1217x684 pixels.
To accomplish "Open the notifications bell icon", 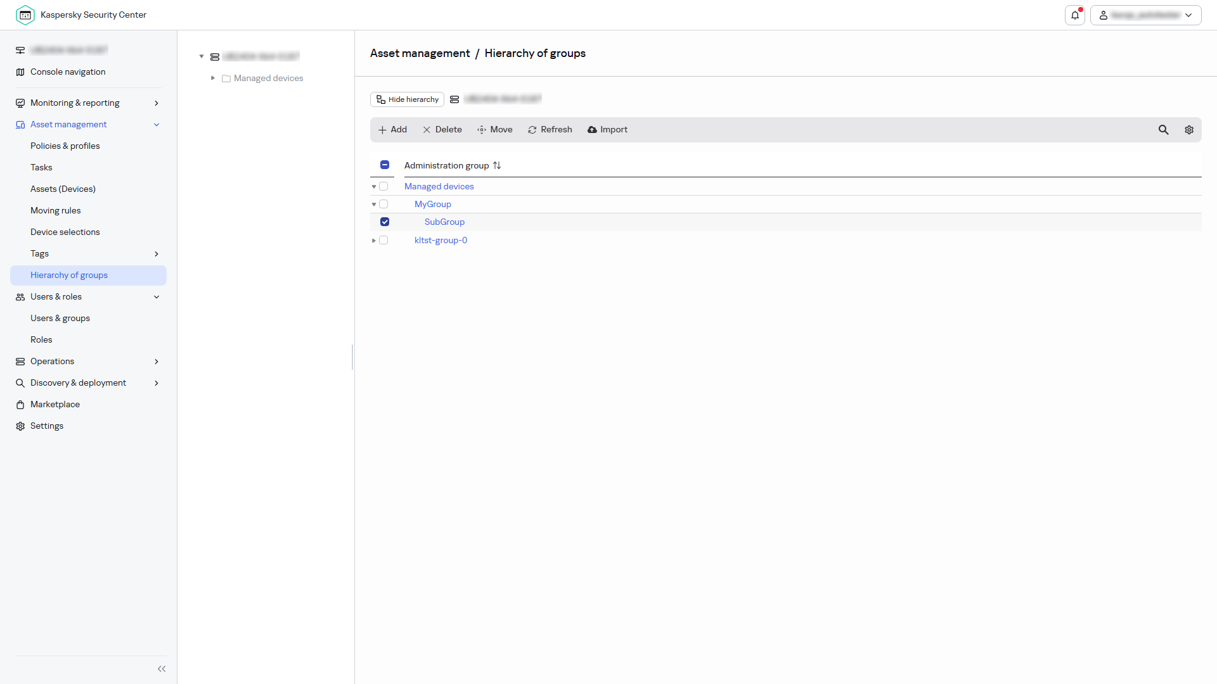I will [1075, 15].
